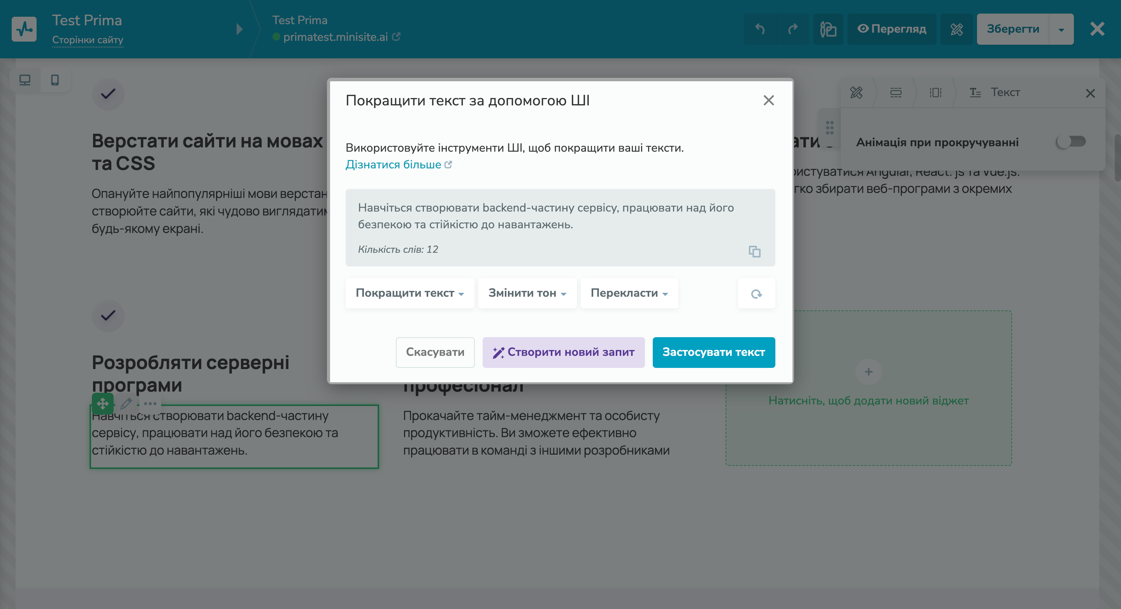
Task: Click the add new widget placeholder
Action: click(x=868, y=372)
